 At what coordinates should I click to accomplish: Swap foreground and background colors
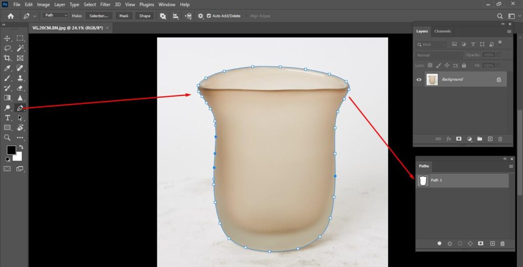21,147
